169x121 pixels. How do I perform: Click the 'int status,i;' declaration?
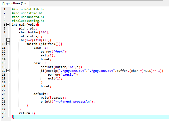[31, 36]
